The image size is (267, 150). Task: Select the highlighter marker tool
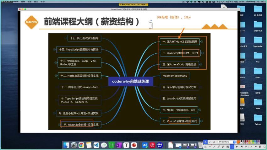[x=223, y=147]
